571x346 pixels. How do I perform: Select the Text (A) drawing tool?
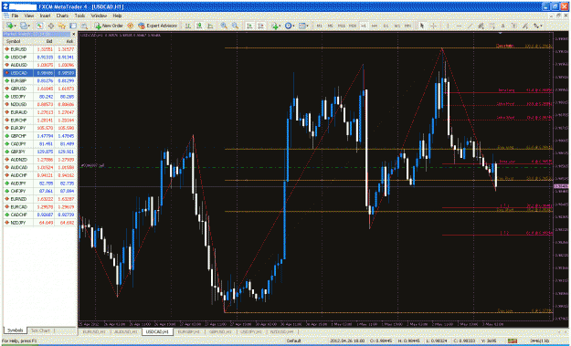pos(502,26)
